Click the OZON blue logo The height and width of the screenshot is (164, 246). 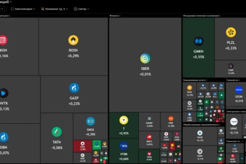[239, 90]
